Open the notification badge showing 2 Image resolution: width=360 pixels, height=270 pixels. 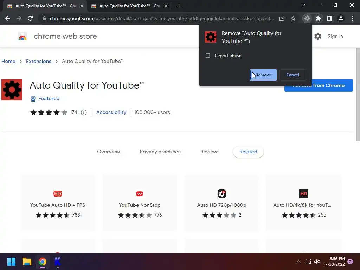coord(350,262)
